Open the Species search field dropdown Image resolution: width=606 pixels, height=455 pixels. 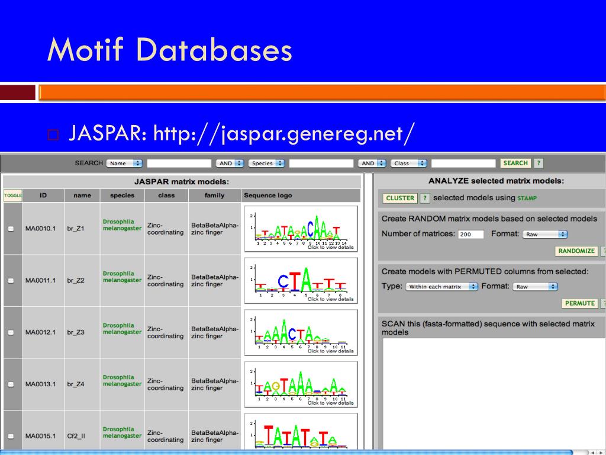266,164
